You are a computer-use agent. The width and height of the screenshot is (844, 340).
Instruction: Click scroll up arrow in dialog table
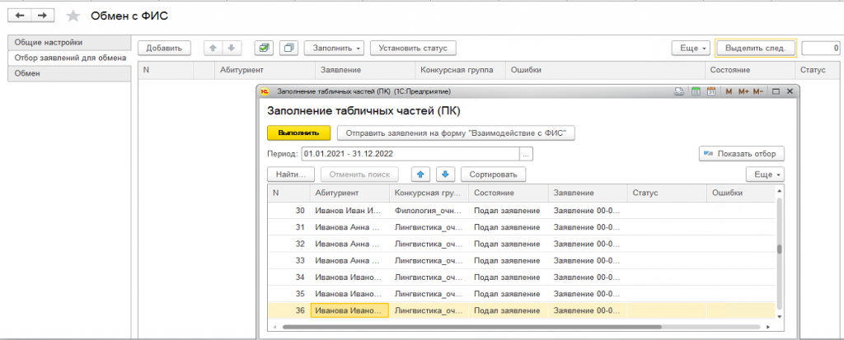pyautogui.click(x=779, y=190)
